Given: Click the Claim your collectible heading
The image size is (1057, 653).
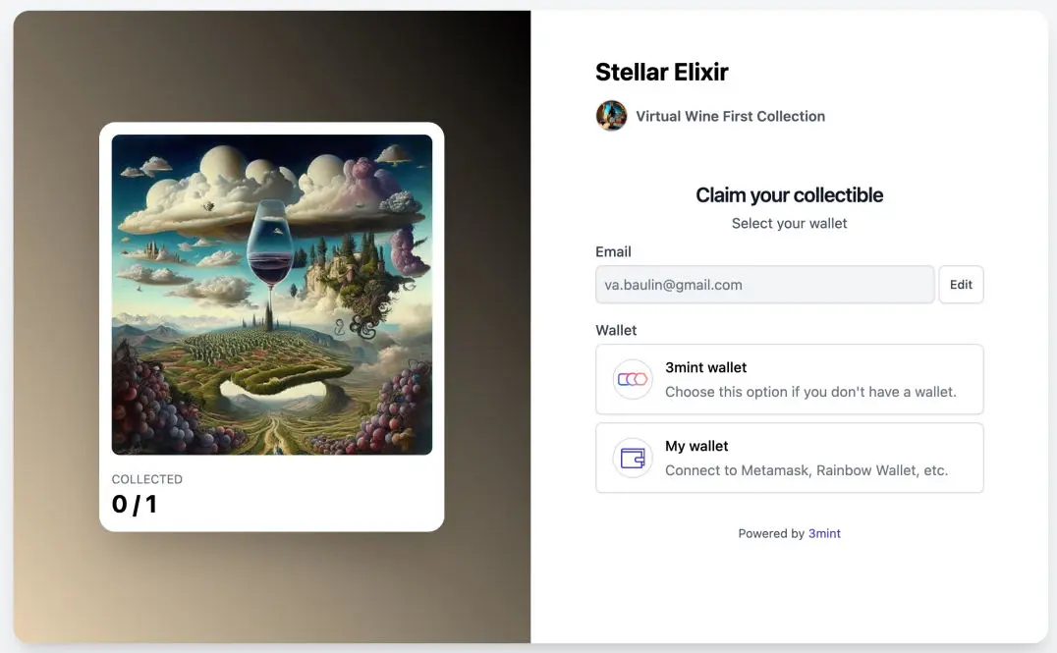Looking at the screenshot, I should click(789, 194).
